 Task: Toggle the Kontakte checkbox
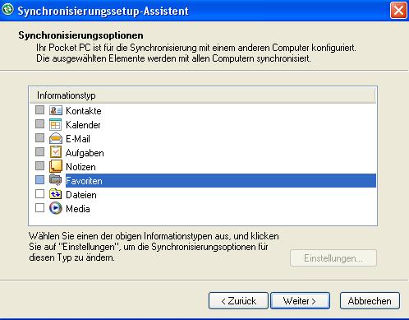coord(39,110)
